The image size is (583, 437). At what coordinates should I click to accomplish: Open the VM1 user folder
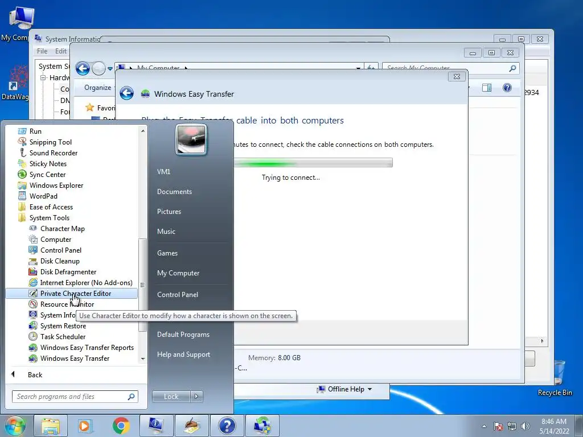click(x=163, y=172)
